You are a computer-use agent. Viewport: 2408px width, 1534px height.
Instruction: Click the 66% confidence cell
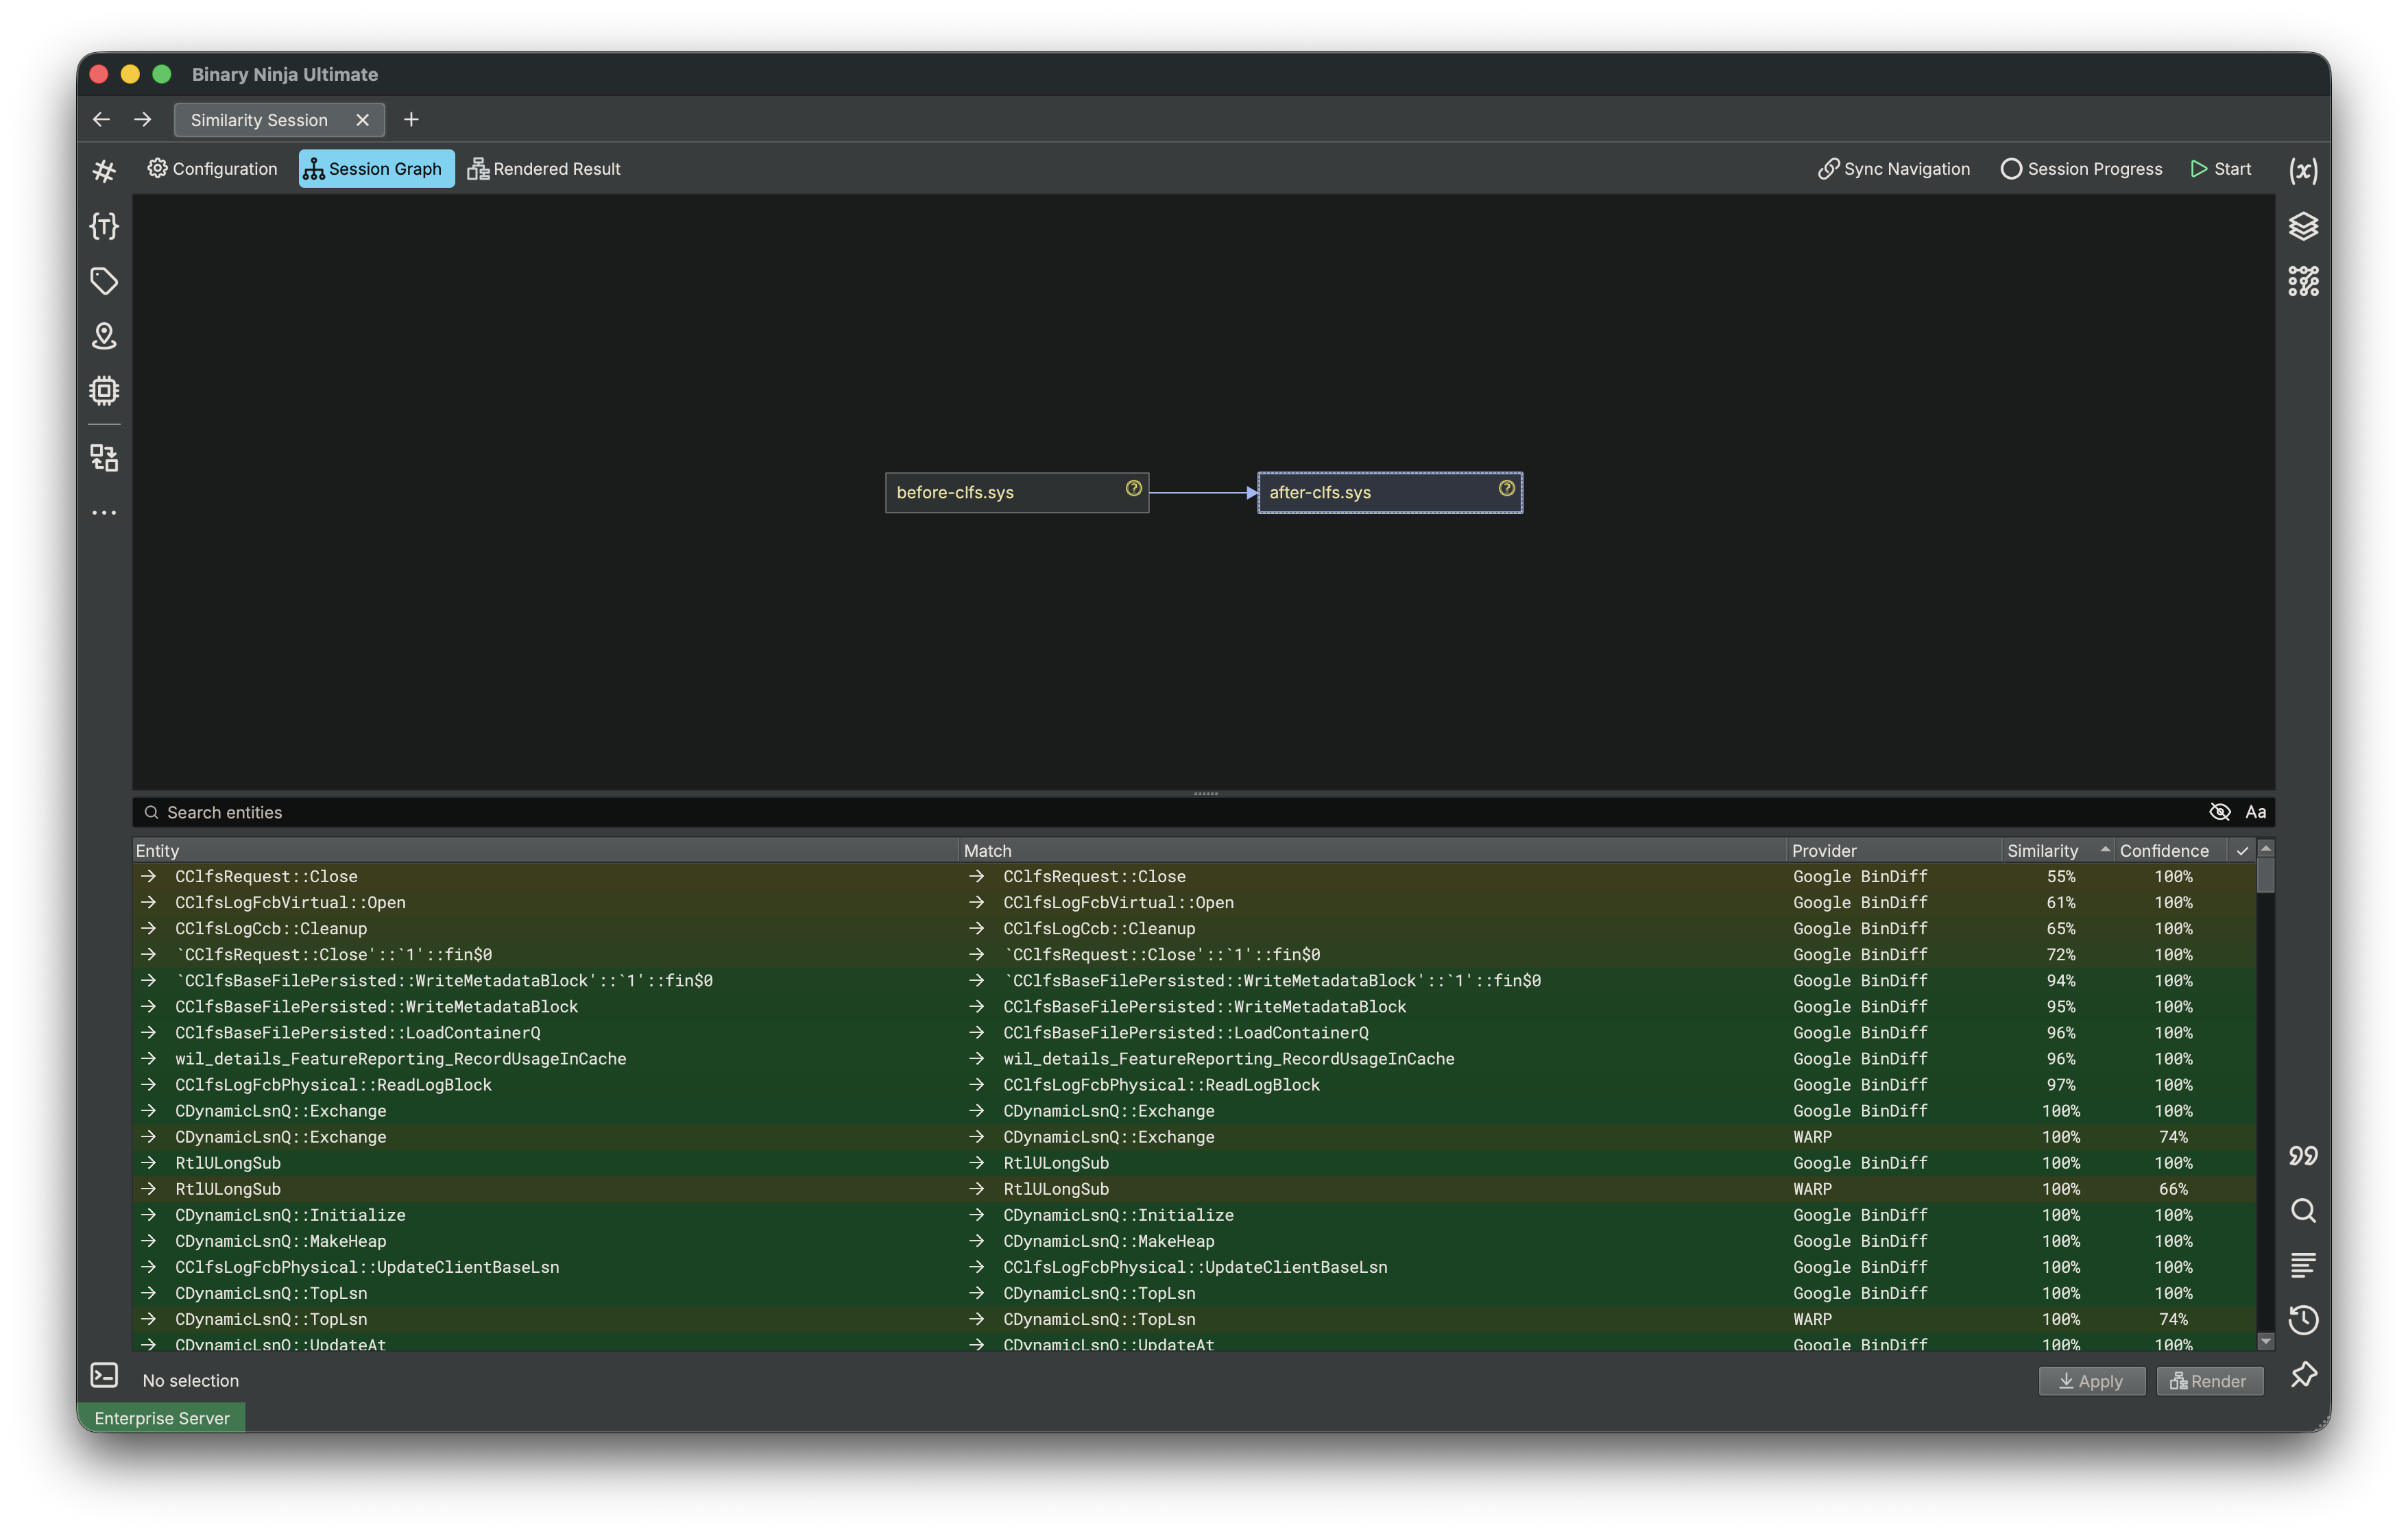(2172, 1189)
